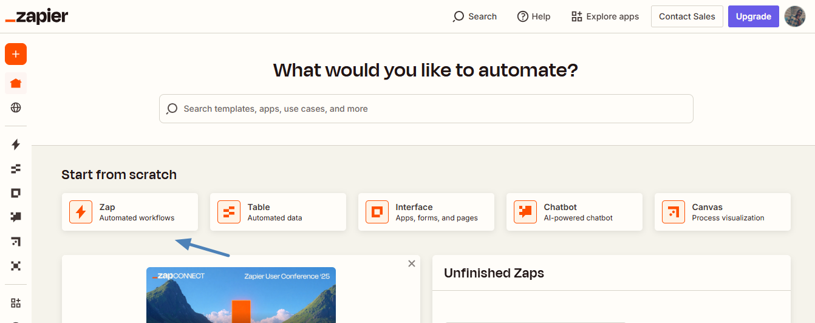Click 'Automated workflows' subtitle

(x=137, y=218)
